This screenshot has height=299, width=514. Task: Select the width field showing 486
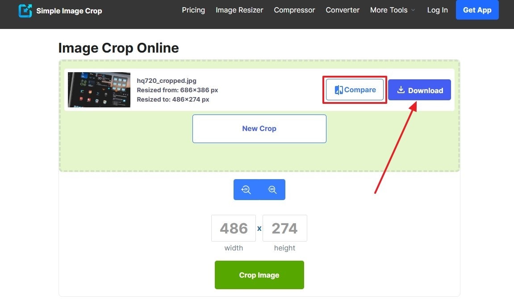tap(234, 228)
